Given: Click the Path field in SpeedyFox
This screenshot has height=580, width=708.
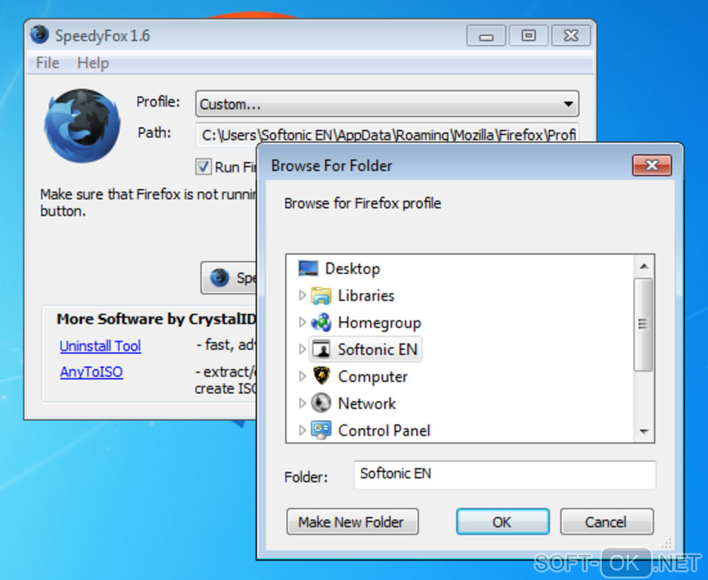Looking at the screenshot, I should [x=387, y=134].
